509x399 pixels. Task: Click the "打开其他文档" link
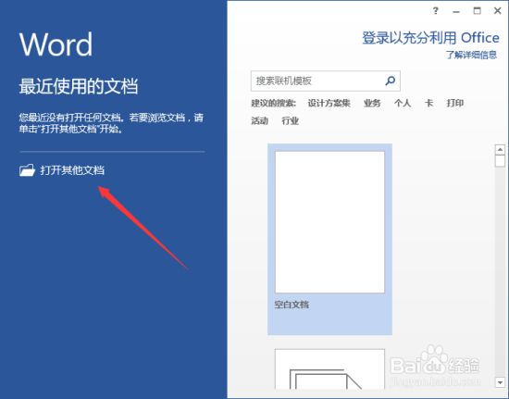72,170
